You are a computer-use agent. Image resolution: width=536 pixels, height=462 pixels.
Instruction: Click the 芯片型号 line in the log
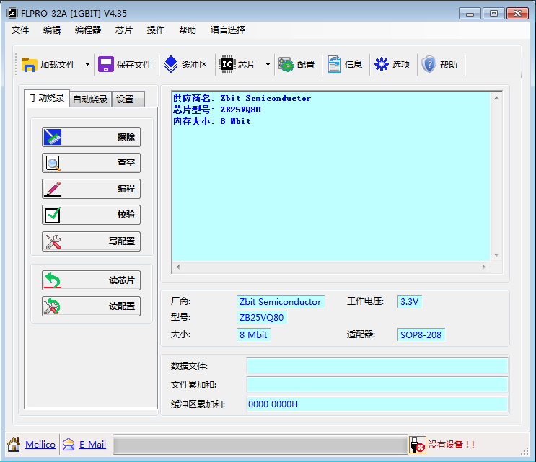pyautogui.click(x=217, y=110)
